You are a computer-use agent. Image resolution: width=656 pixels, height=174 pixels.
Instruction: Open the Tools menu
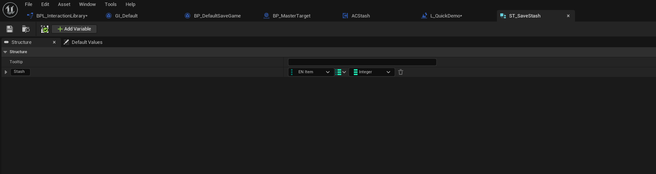[x=110, y=4]
